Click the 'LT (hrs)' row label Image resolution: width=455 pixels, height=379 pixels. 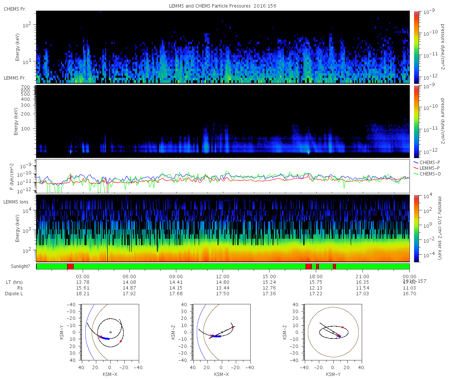[x=15, y=282]
